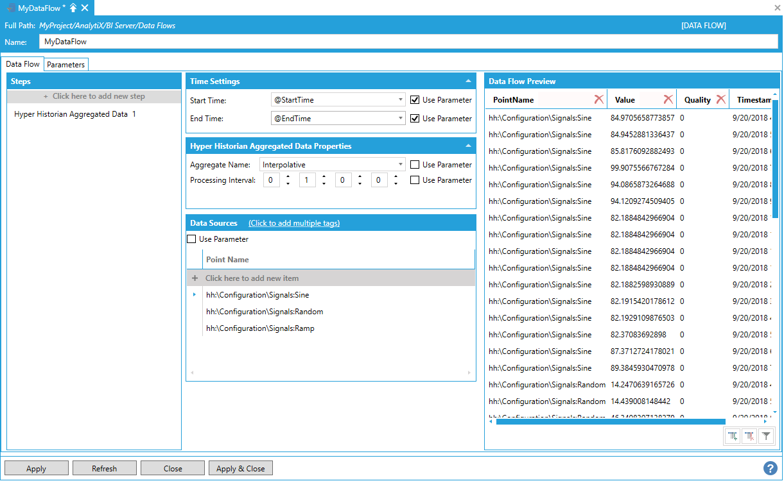Open help with the question mark icon

[771, 468]
